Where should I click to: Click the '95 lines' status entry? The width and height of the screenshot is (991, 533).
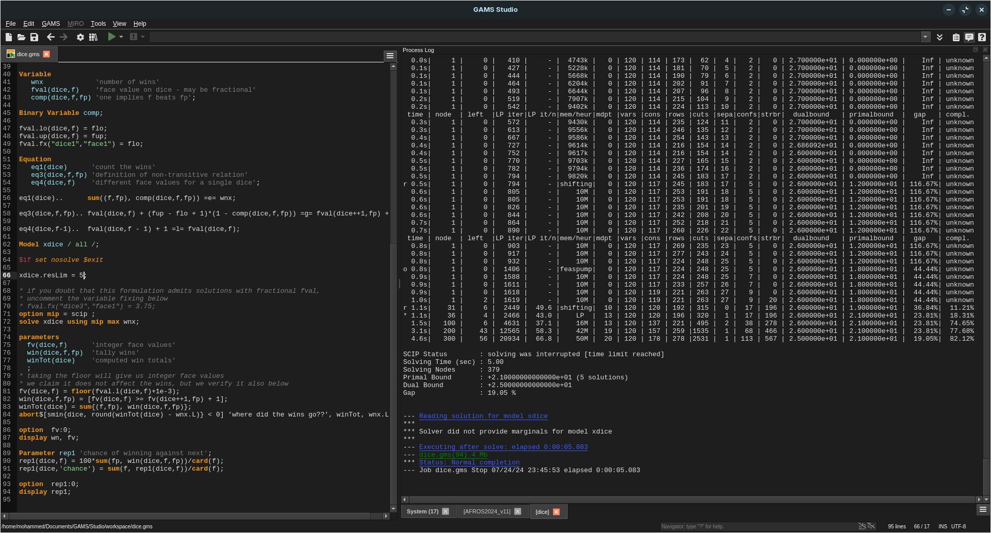(x=897, y=526)
